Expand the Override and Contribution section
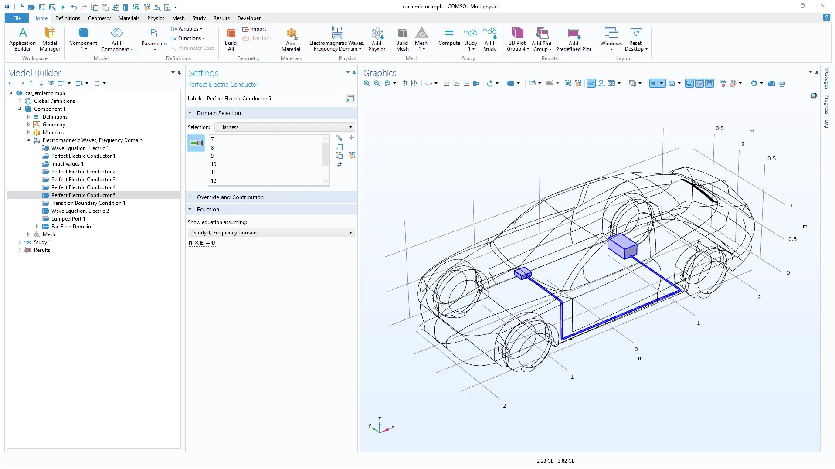The height and width of the screenshot is (469, 835). tap(230, 197)
